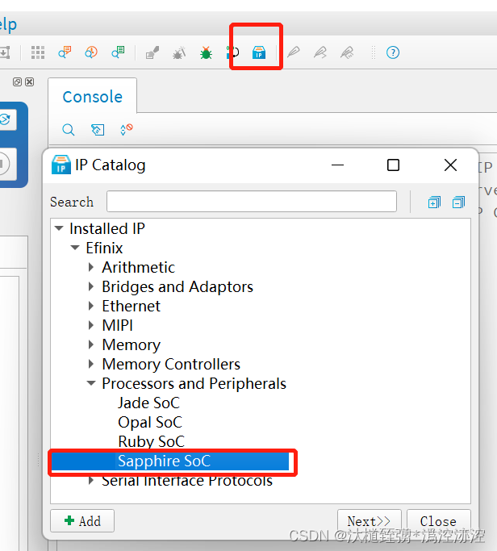497x551 pixels.
Task: Select Opal SoC in the tree
Action: click(150, 422)
